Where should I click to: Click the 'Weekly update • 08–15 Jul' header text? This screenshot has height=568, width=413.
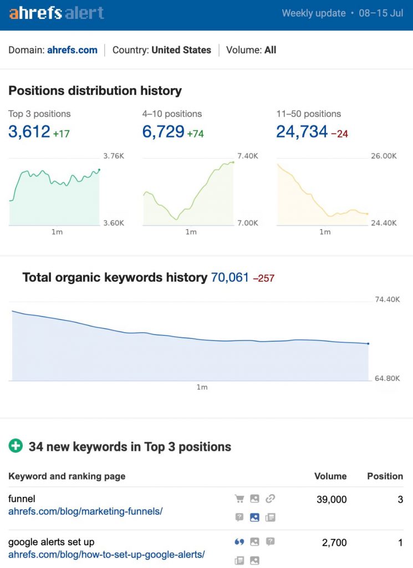coord(343,13)
